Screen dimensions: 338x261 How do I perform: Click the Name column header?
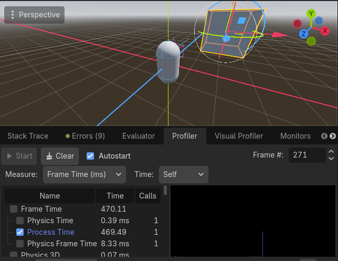[x=50, y=196]
